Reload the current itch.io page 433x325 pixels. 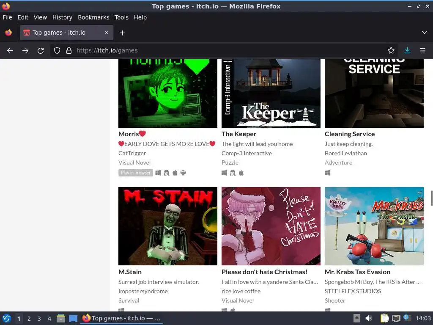[x=41, y=51]
